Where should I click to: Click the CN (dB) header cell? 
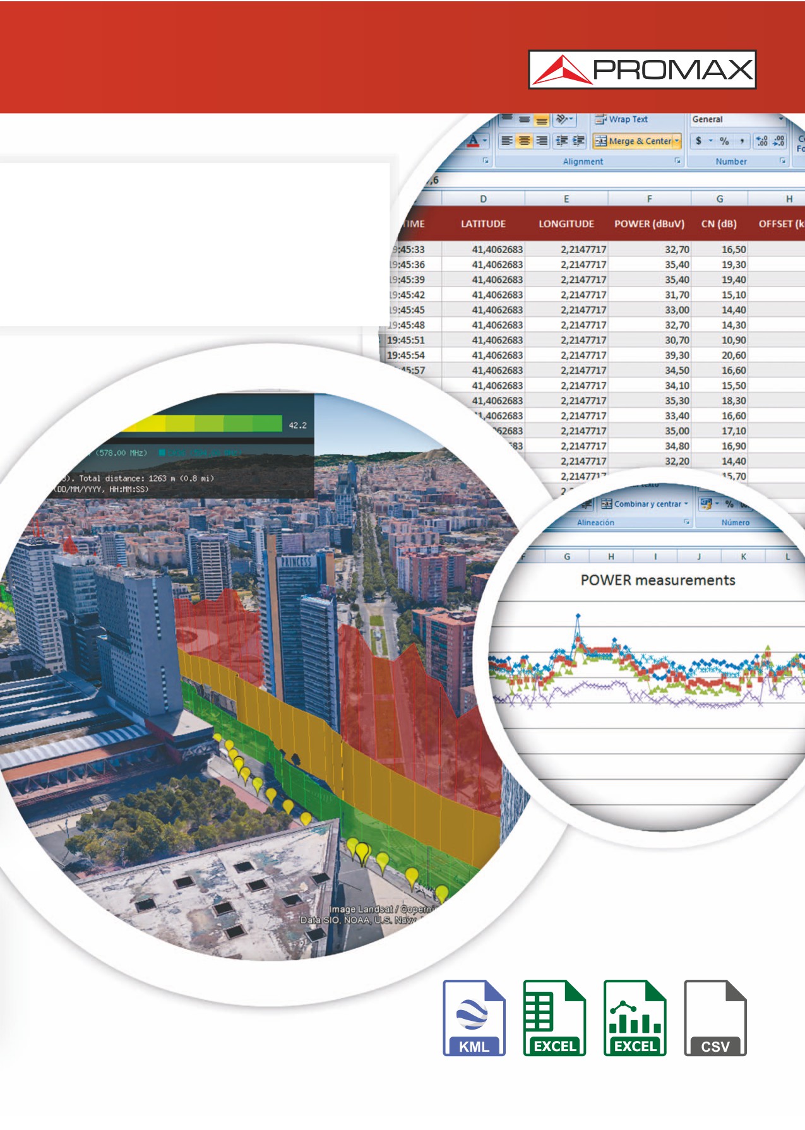[719, 224]
